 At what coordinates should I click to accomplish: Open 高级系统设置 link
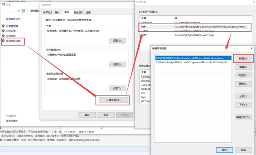click(13, 41)
